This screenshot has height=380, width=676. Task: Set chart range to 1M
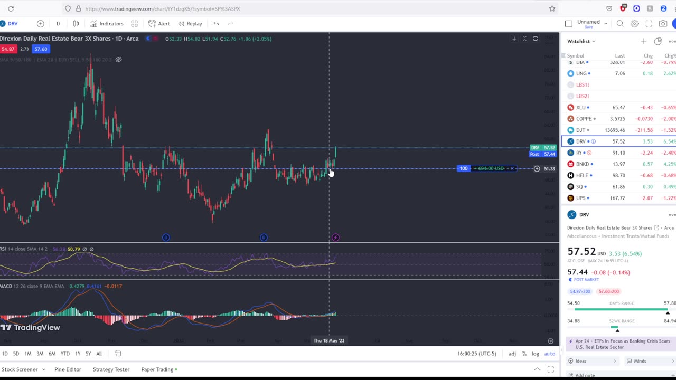(x=28, y=354)
